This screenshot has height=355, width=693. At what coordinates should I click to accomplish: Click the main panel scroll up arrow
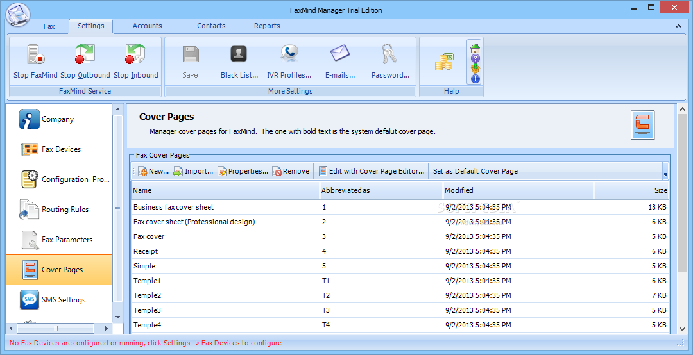682,109
